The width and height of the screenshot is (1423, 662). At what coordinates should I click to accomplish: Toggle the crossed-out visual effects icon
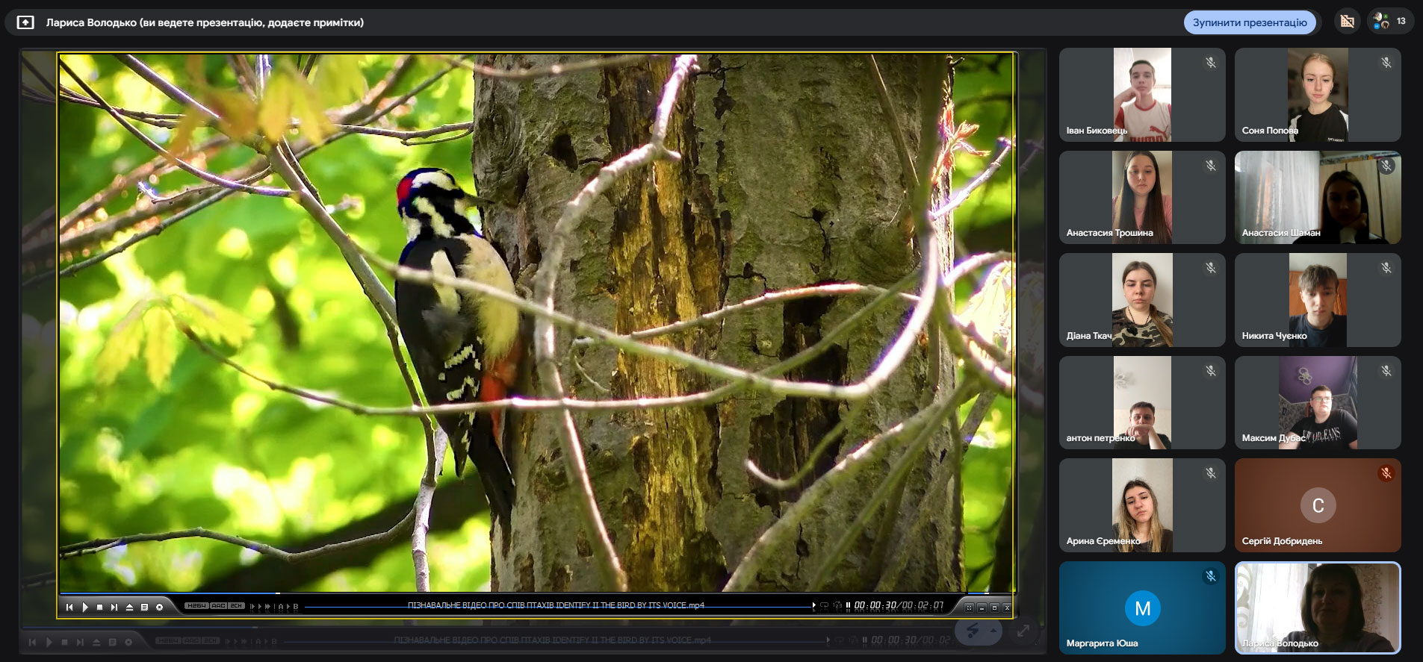tap(1347, 22)
